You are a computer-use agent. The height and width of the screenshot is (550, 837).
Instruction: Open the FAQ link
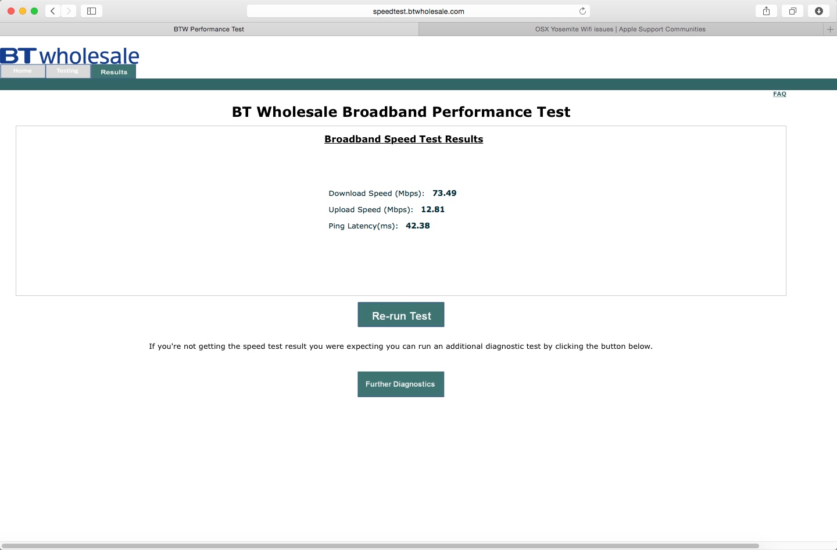[779, 94]
